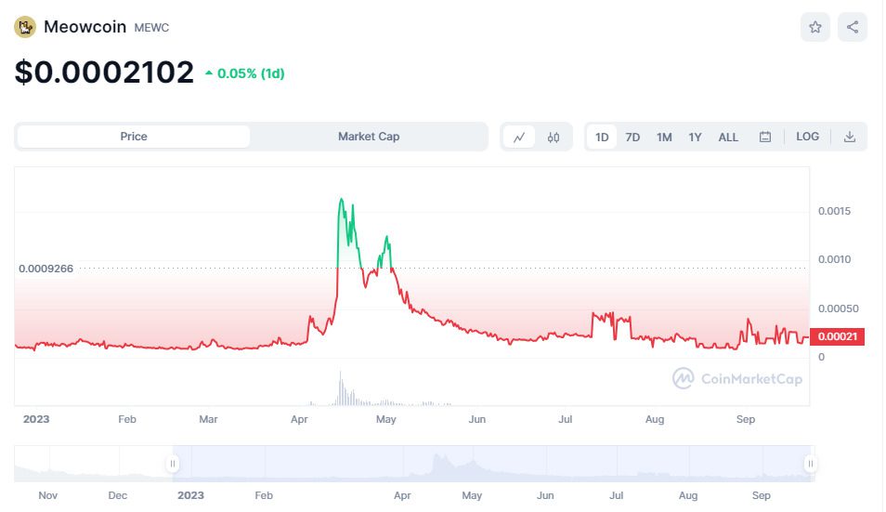
Task: Select the 1M time range
Action: coord(664,137)
